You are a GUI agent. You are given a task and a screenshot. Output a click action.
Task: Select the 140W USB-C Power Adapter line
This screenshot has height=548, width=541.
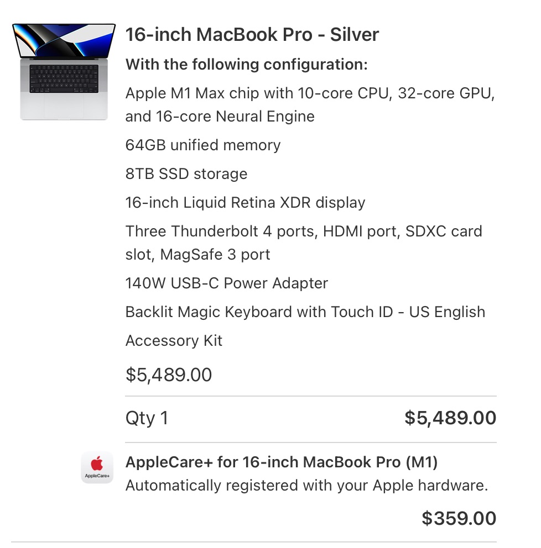tap(226, 283)
